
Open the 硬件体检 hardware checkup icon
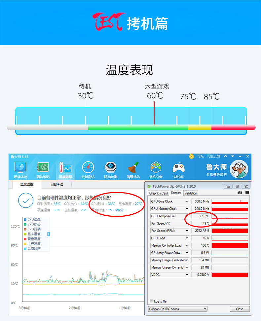(x=20, y=170)
